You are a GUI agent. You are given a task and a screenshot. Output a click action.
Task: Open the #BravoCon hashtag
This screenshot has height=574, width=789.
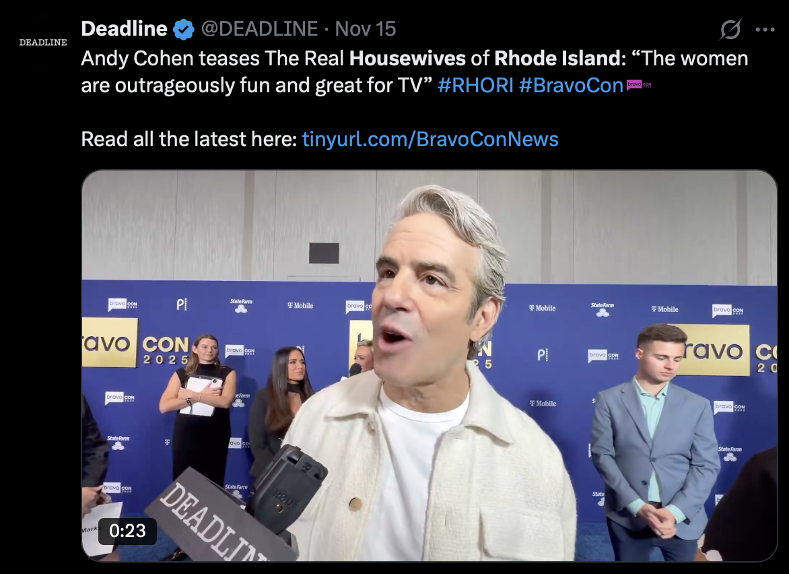(x=571, y=85)
